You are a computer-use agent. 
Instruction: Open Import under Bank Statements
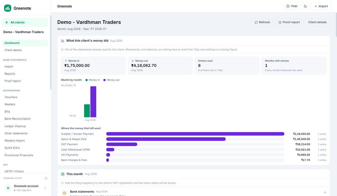point(25,67)
